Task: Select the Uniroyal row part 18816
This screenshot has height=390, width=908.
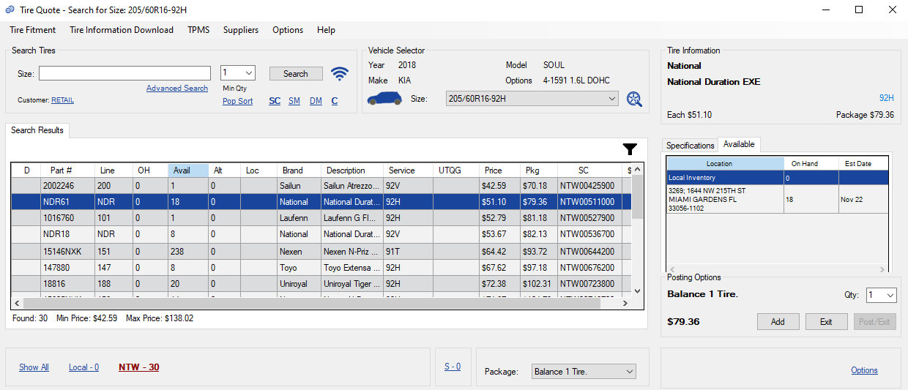Action: [322, 284]
